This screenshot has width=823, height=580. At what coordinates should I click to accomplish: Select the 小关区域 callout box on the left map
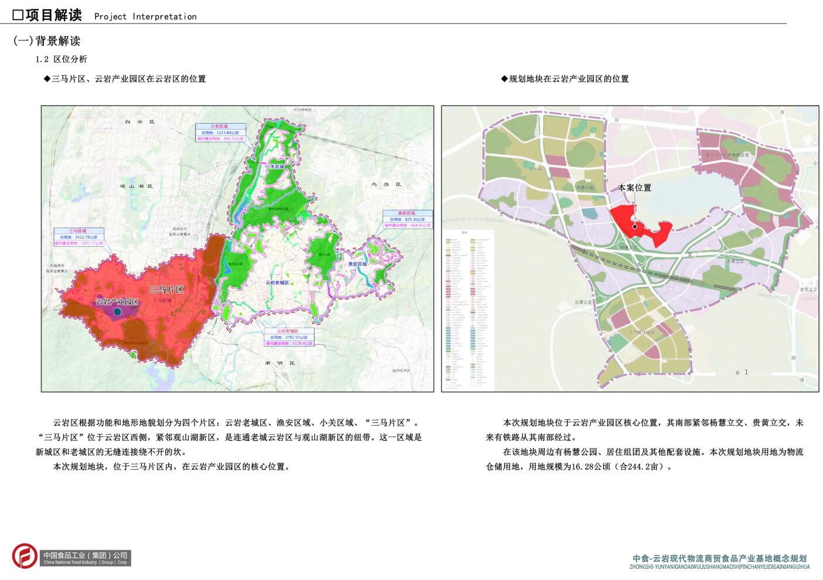click(x=220, y=133)
